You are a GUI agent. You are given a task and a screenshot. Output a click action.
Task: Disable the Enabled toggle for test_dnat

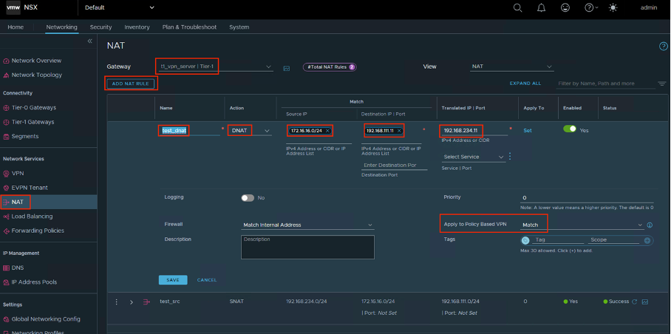tap(570, 129)
